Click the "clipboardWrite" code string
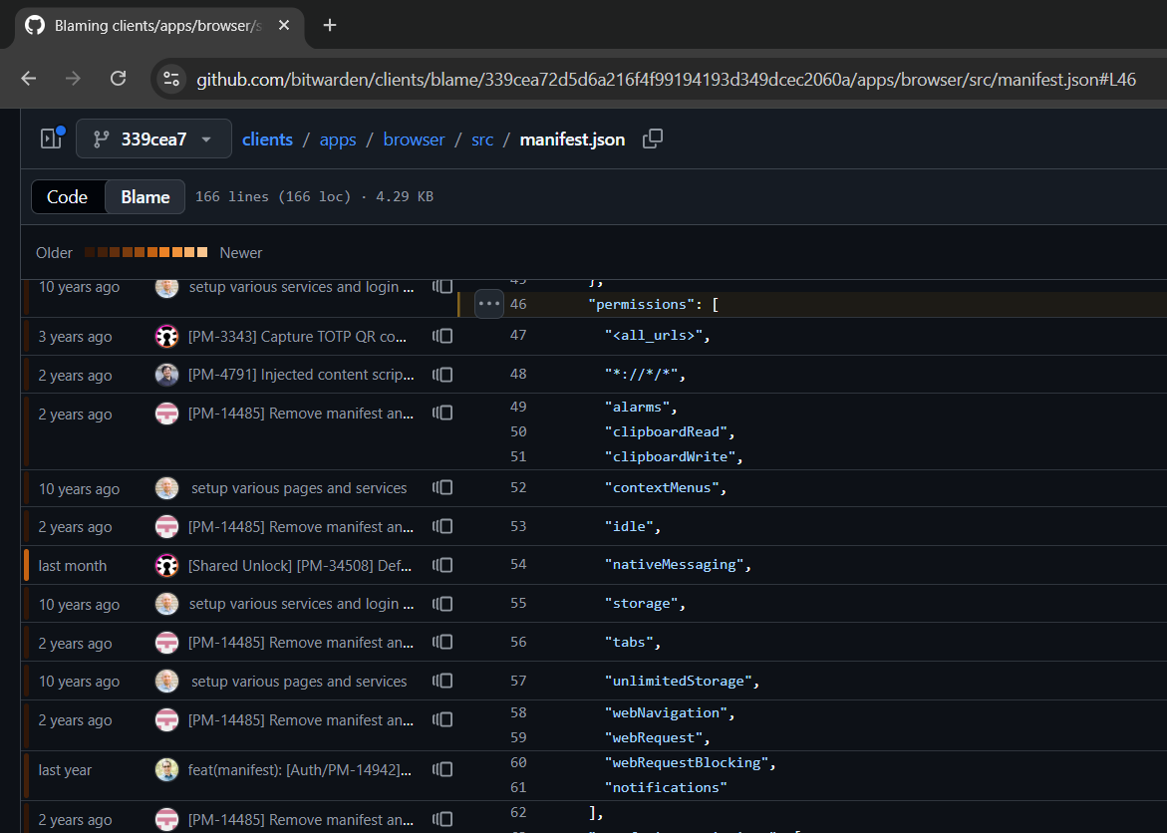The width and height of the screenshot is (1167, 833). pyautogui.click(x=670, y=456)
